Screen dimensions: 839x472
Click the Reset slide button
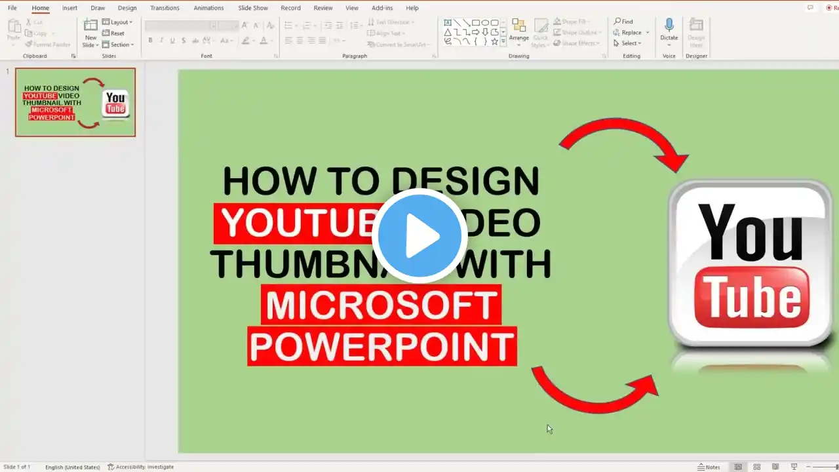(113, 33)
